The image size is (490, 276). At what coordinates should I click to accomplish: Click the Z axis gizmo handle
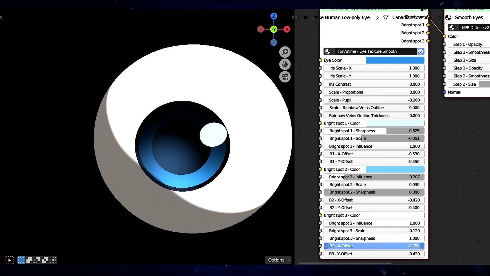[274, 16]
